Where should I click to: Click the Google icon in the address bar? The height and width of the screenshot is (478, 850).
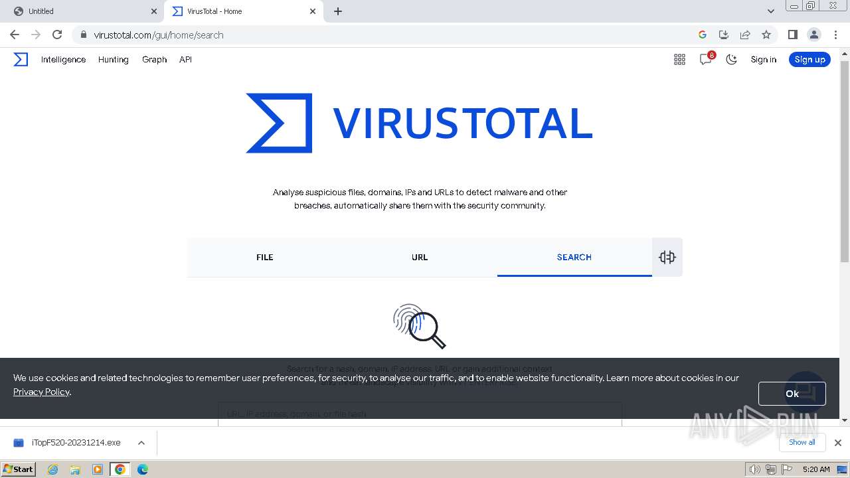[x=703, y=35]
